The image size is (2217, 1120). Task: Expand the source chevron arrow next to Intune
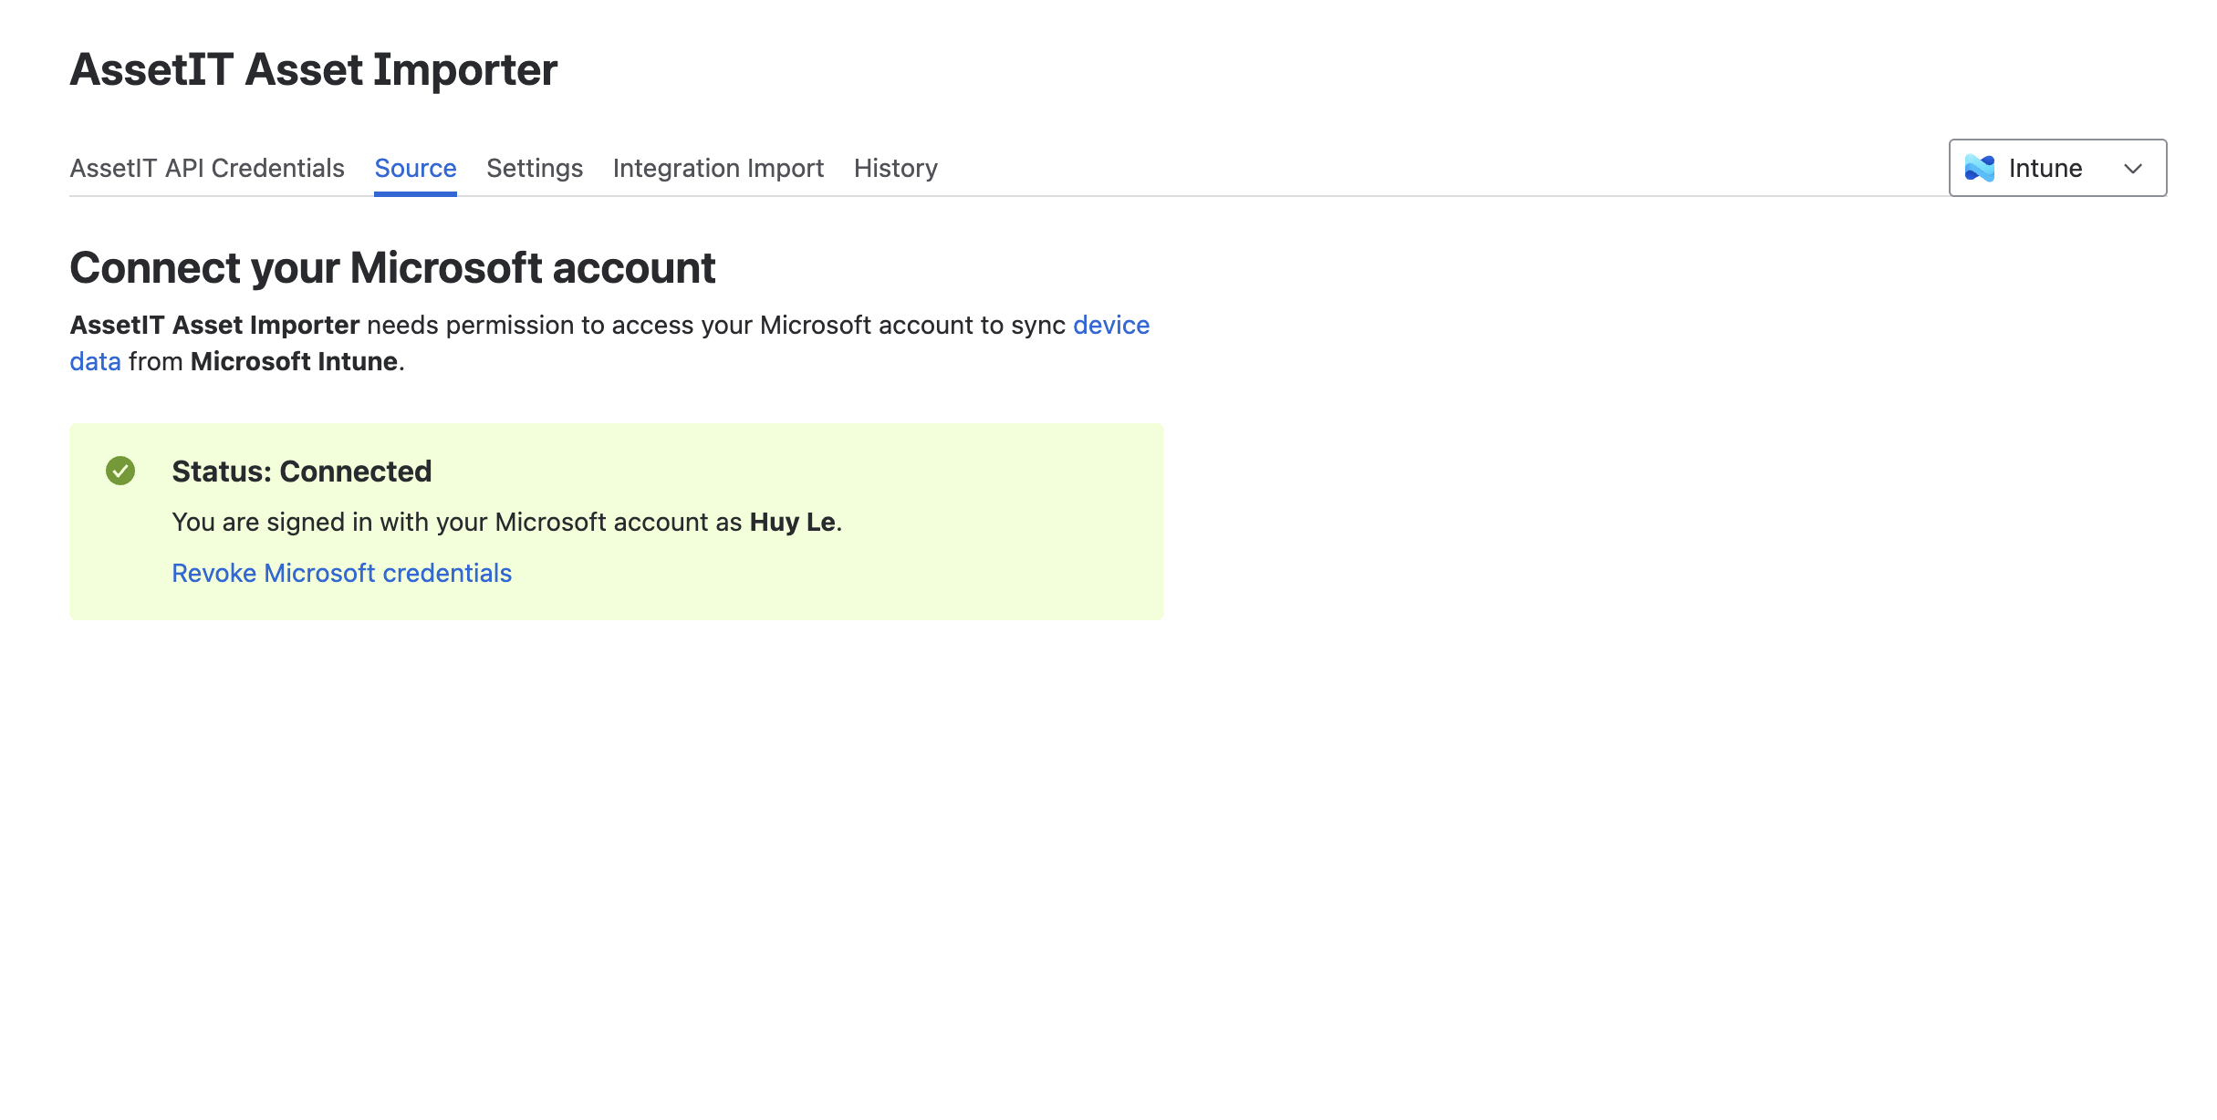coord(2132,169)
